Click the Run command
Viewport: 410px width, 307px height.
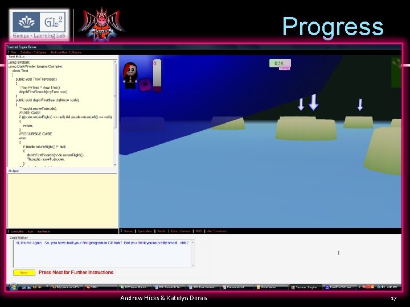tap(30, 231)
